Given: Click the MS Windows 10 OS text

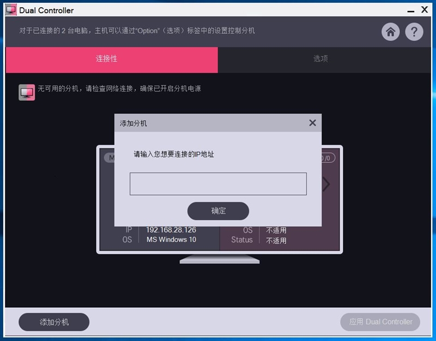Looking at the screenshot, I should (x=171, y=240).
